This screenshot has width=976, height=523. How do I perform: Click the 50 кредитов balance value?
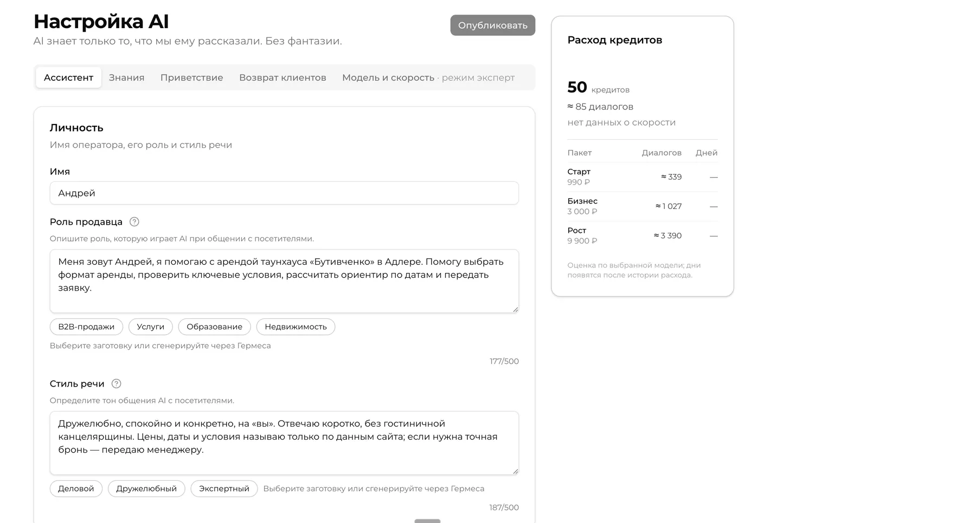tap(598, 87)
